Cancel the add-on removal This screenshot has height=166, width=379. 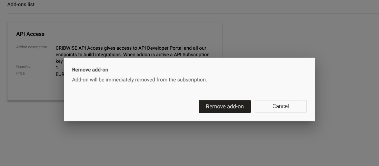point(280,106)
